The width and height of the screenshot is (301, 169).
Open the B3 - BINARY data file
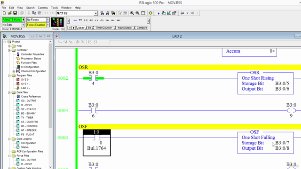pyautogui.click(x=28, y=114)
